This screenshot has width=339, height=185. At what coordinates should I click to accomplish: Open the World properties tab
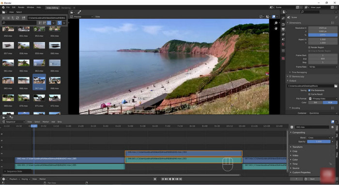(283, 45)
